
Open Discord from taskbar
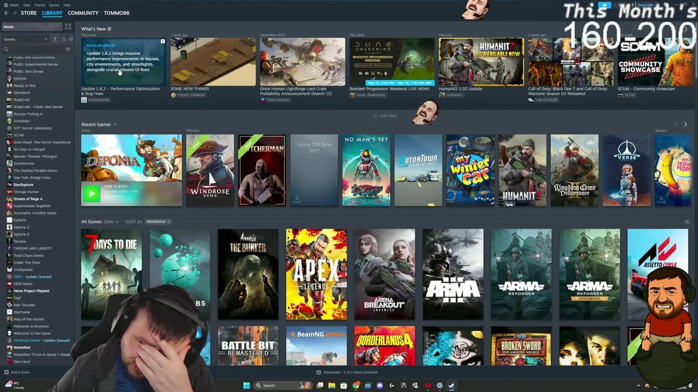pos(380,385)
